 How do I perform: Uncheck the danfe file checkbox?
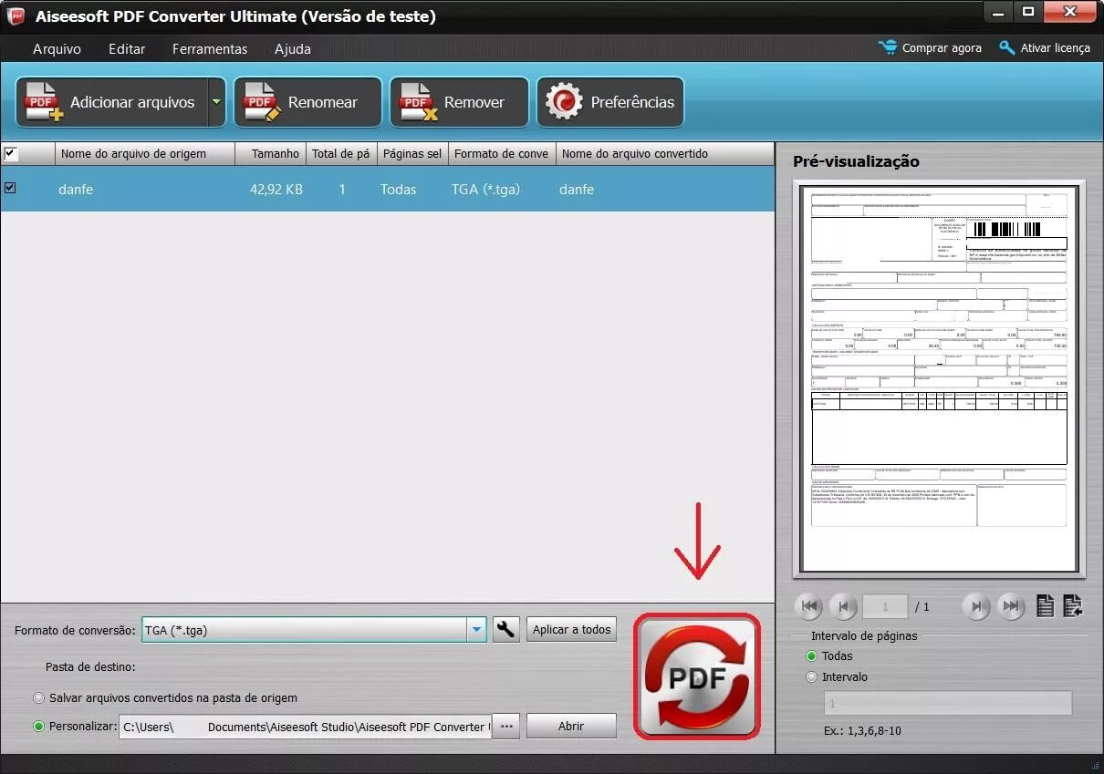[x=11, y=188]
